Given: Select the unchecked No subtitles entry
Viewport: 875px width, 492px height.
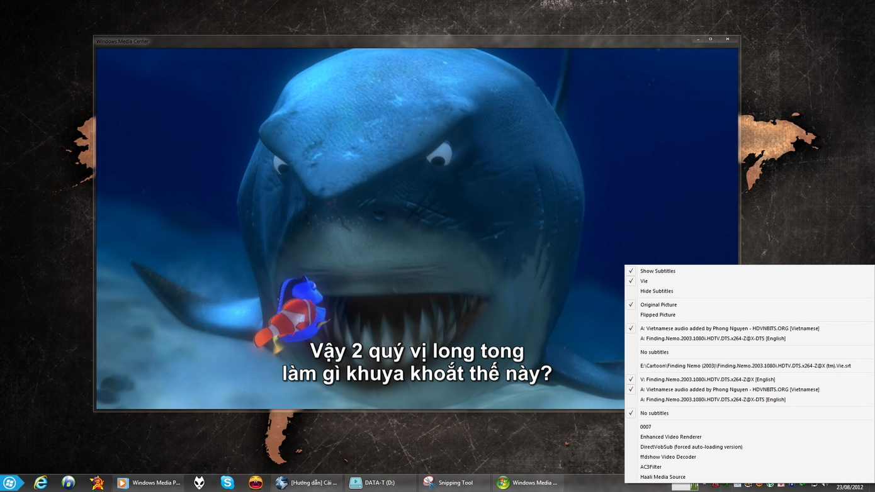Looking at the screenshot, I should click(749, 352).
